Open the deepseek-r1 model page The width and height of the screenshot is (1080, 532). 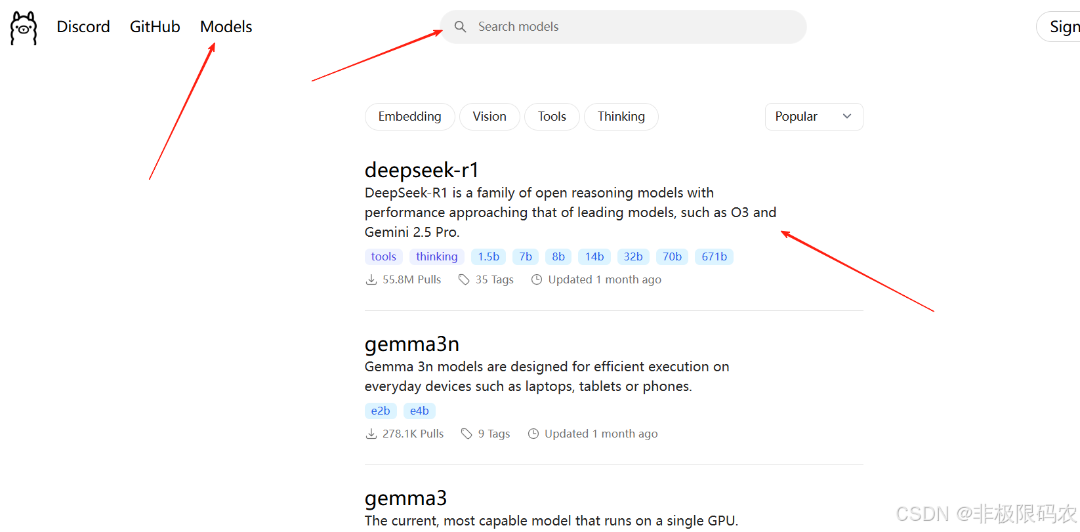pyautogui.click(x=422, y=171)
